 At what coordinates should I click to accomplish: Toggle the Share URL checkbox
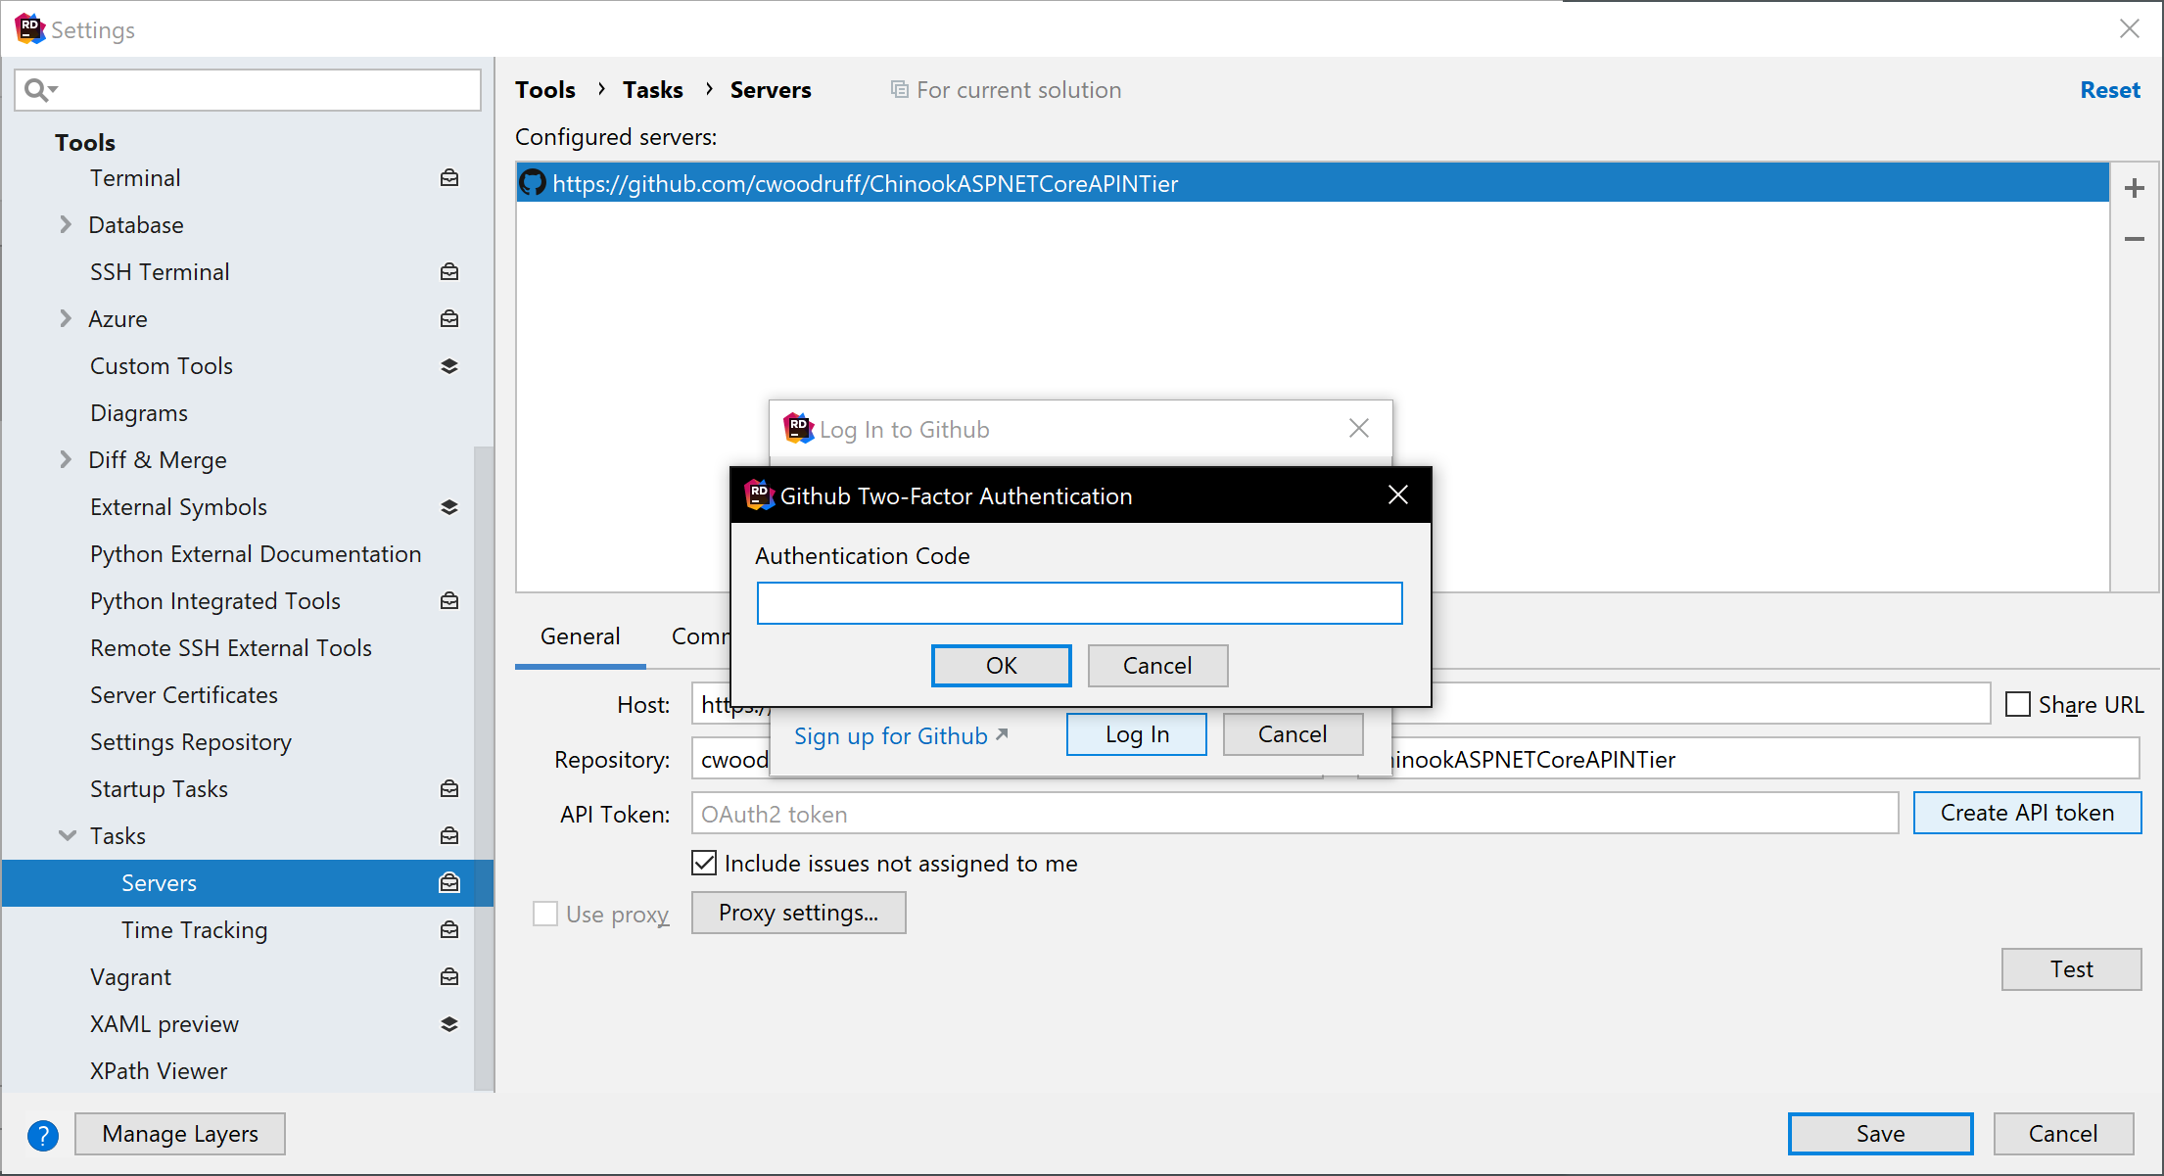[x=2018, y=705]
